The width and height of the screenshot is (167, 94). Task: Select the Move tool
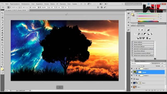[2, 13]
